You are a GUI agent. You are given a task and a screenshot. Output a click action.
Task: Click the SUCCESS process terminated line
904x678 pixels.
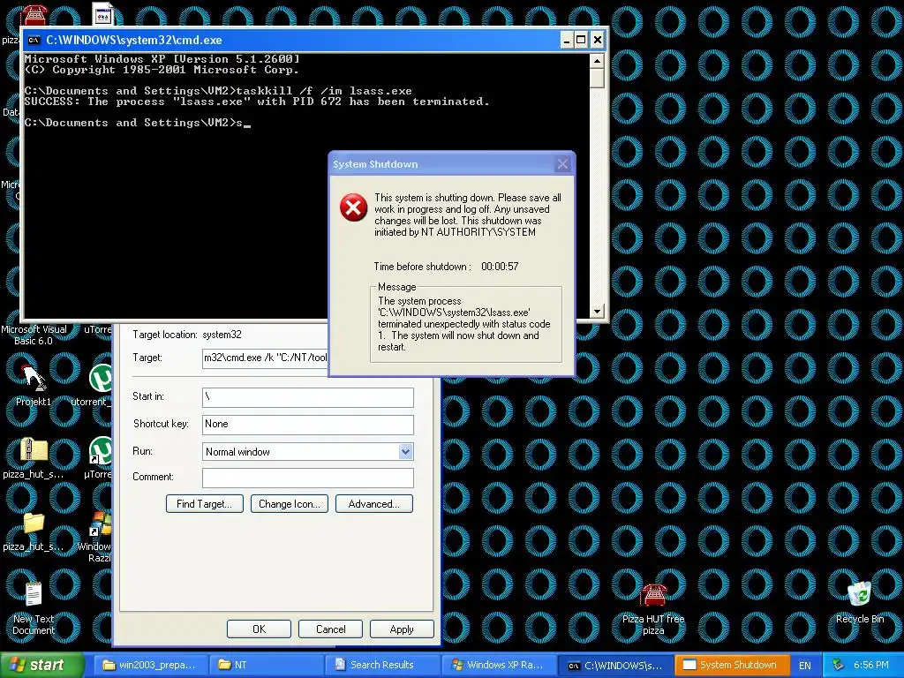click(x=257, y=102)
